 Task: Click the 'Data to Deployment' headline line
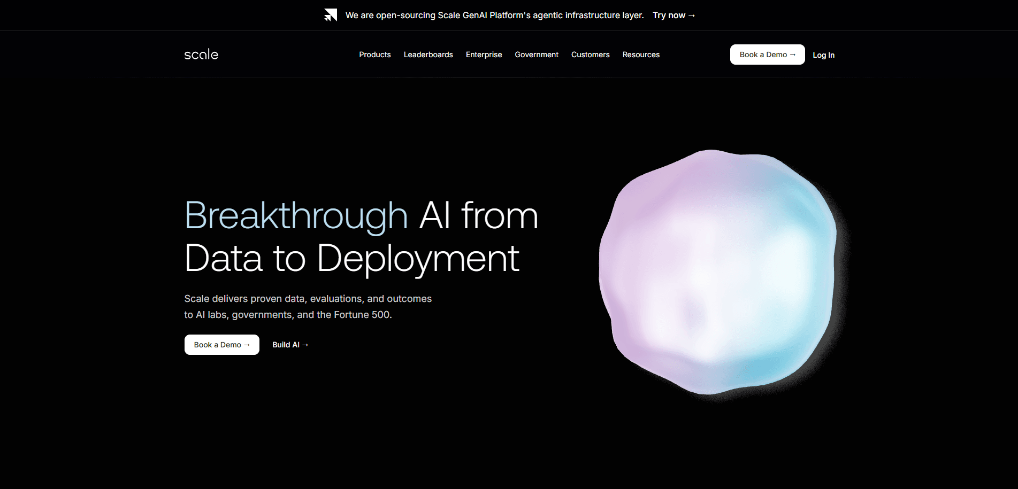tap(351, 259)
